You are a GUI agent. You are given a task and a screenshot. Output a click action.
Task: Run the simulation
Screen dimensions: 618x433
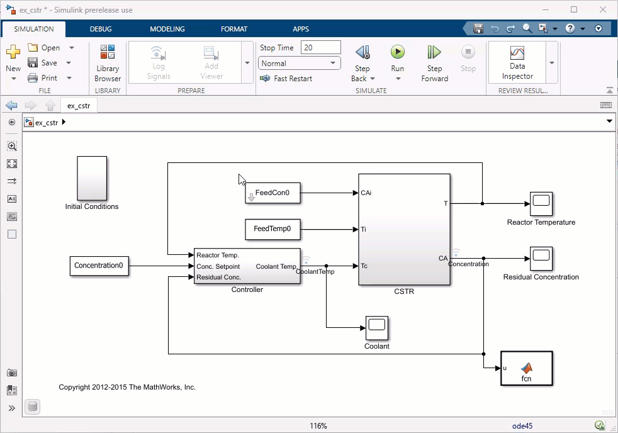(397, 52)
